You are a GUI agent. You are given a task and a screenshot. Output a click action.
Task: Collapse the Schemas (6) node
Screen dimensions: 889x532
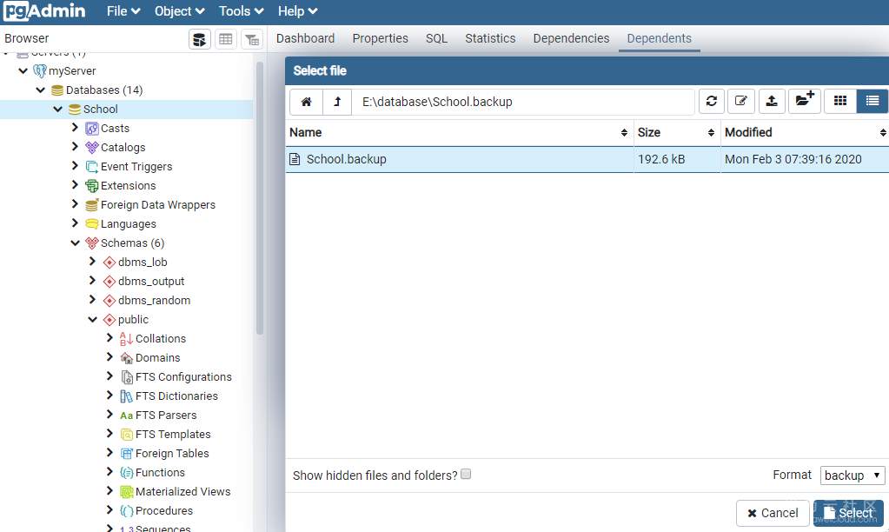pos(76,243)
